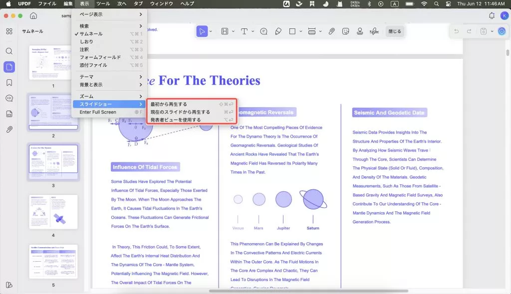Choose フォームフィールド in the menu
This screenshot has height=294, width=511.
109,57
